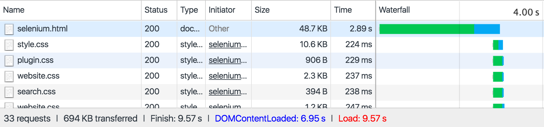Click the Initiator column header

222,10
